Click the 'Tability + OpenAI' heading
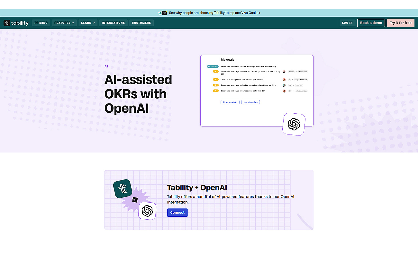 pos(197,188)
